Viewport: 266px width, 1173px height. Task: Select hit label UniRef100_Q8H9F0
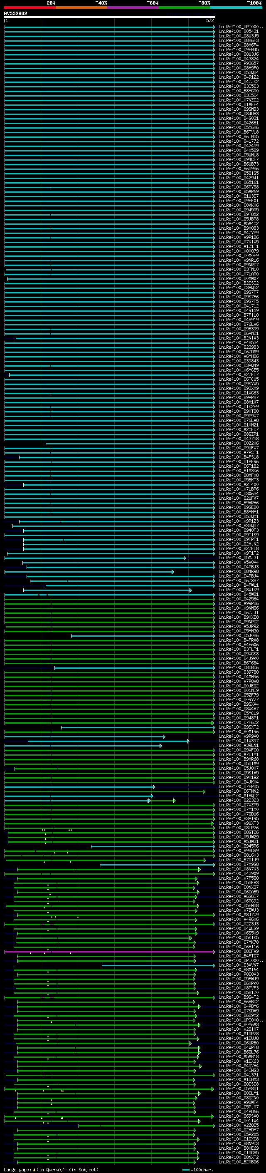pyautogui.click(x=239, y=68)
